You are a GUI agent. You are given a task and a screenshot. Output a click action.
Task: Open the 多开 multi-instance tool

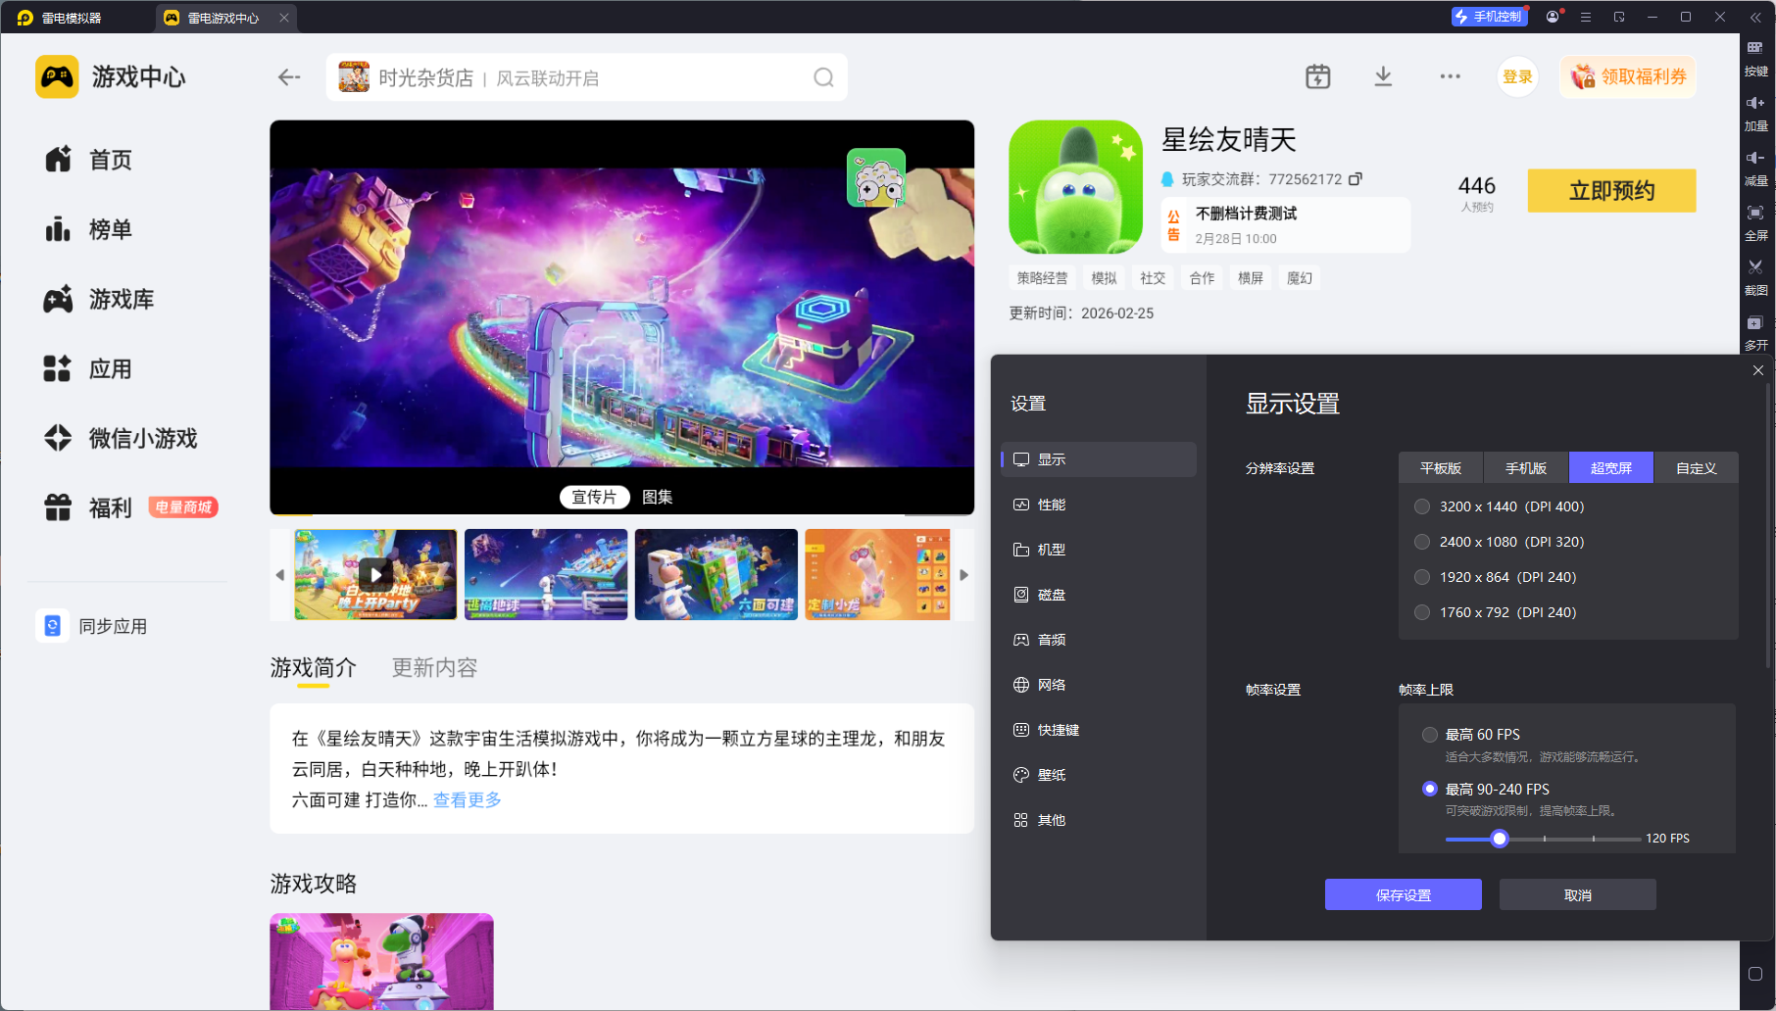point(1755,332)
